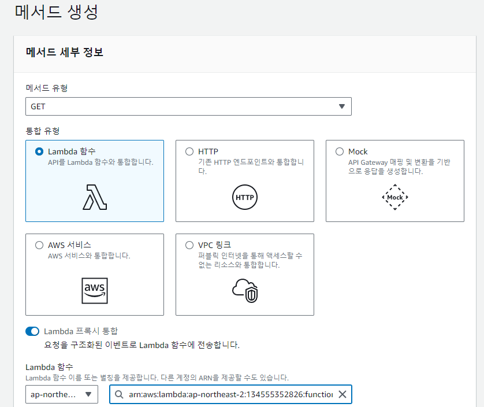The height and width of the screenshot is (407, 484).
Task: Select the Mock radio button
Action: (340, 151)
